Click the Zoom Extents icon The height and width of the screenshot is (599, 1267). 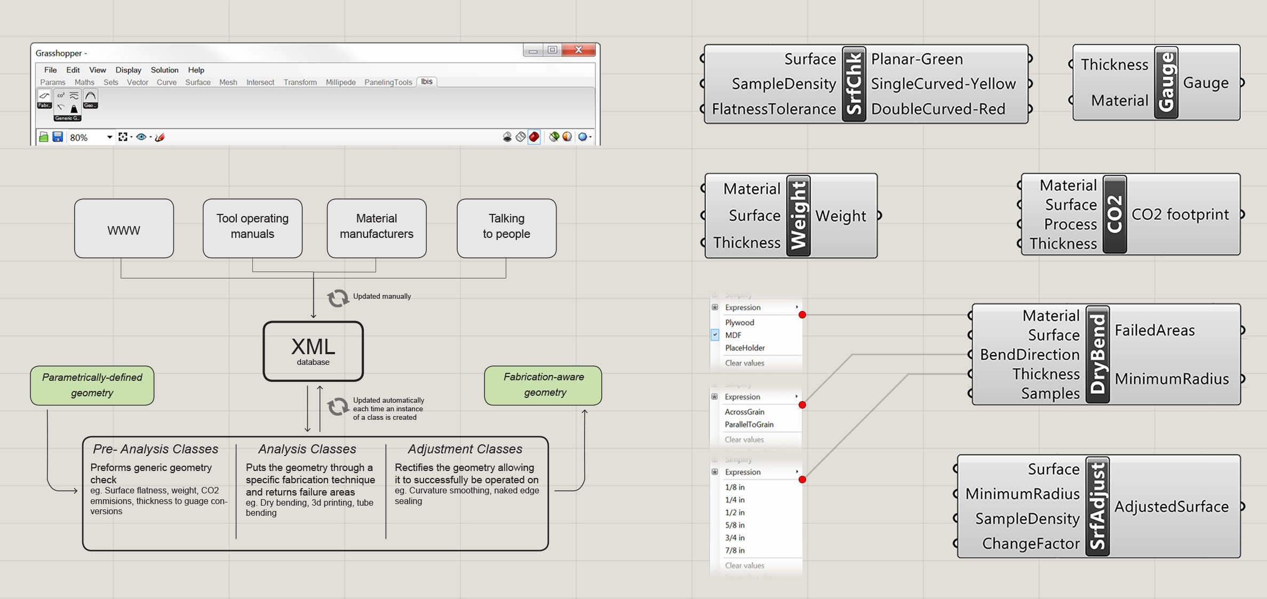123,137
